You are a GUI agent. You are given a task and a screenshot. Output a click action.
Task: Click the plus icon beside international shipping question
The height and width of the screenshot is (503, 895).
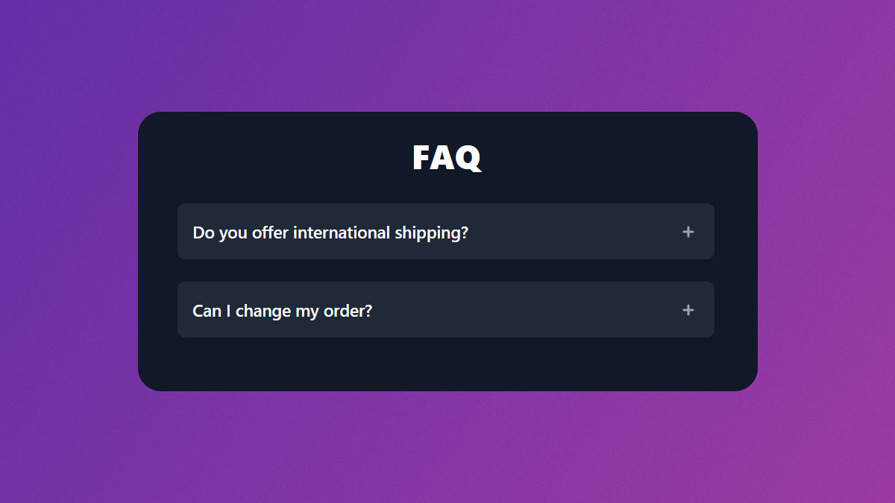tap(688, 232)
